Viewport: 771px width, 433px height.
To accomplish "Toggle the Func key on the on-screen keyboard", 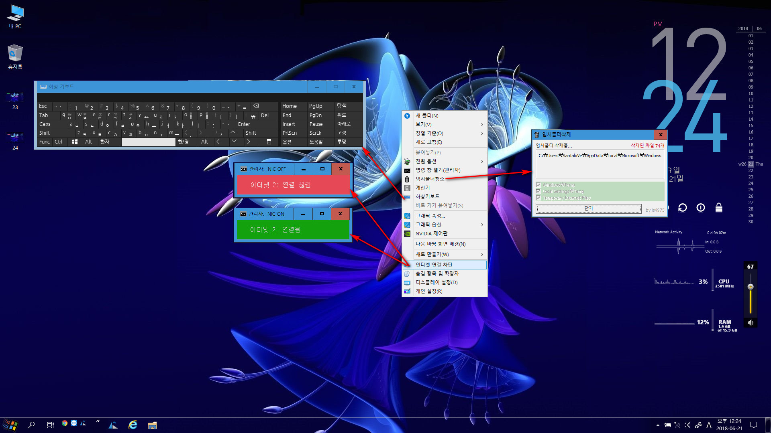I will click(45, 142).
